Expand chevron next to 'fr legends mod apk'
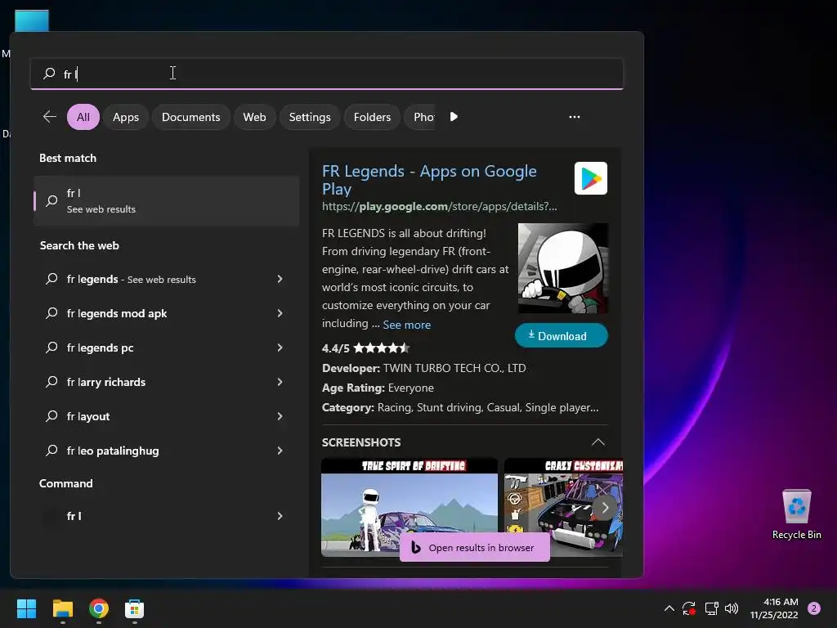The height and width of the screenshot is (628, 837). [x=280, y=313]
